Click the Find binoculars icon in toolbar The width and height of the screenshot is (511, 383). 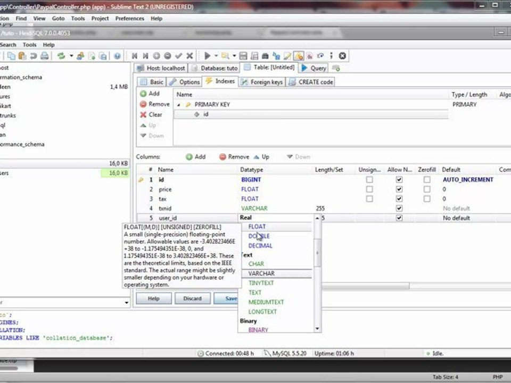point(265,56)
